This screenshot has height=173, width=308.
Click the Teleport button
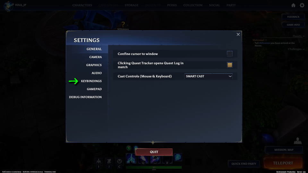[x=283, y=163]
